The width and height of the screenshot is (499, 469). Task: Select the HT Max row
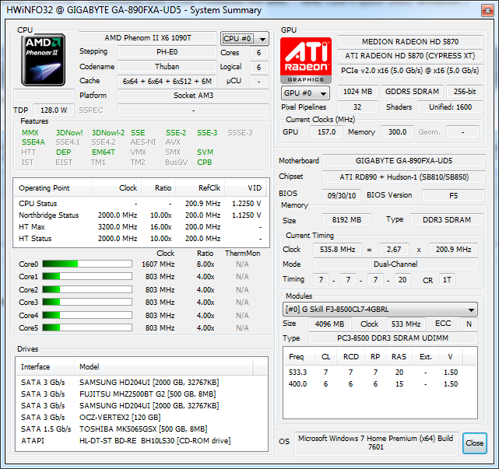[142, 227]
